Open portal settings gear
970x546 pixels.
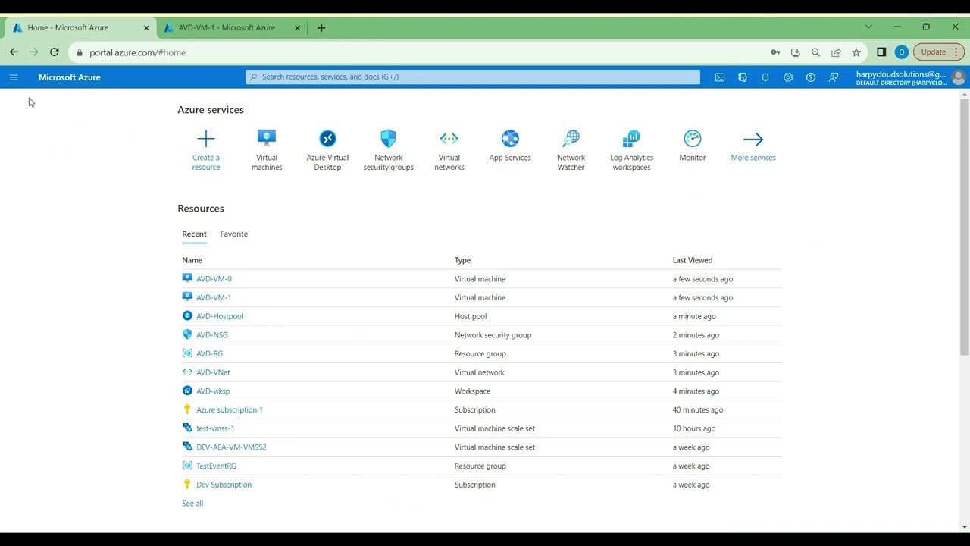pos(788,77)
